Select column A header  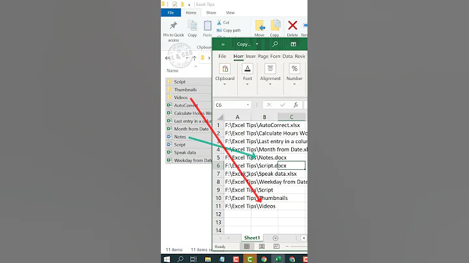click(x=238, y=117)
